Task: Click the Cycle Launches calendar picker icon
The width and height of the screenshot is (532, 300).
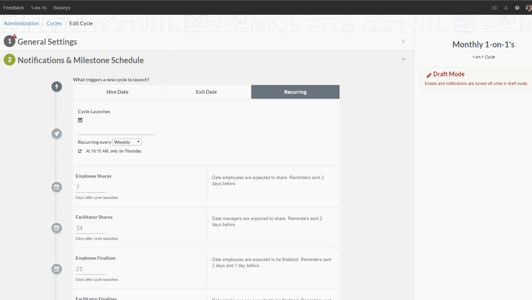Action: pyautogui.click(x=80, y=120)
